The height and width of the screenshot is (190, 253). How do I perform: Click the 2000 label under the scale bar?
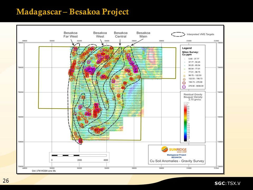[x=80, y=160]
